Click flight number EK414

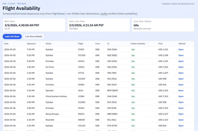pyautogui.click(x=81, y=108)
